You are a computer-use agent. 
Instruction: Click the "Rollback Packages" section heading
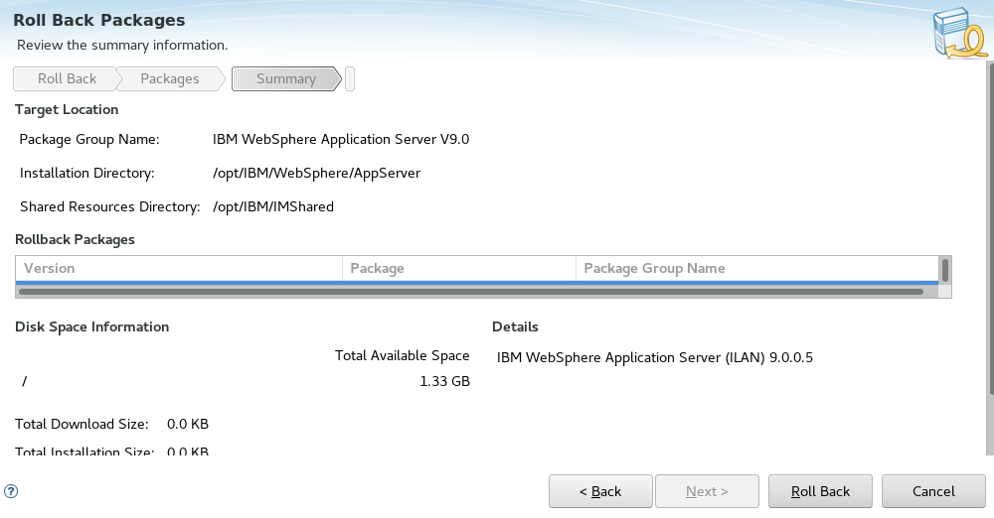pos(75,239)
